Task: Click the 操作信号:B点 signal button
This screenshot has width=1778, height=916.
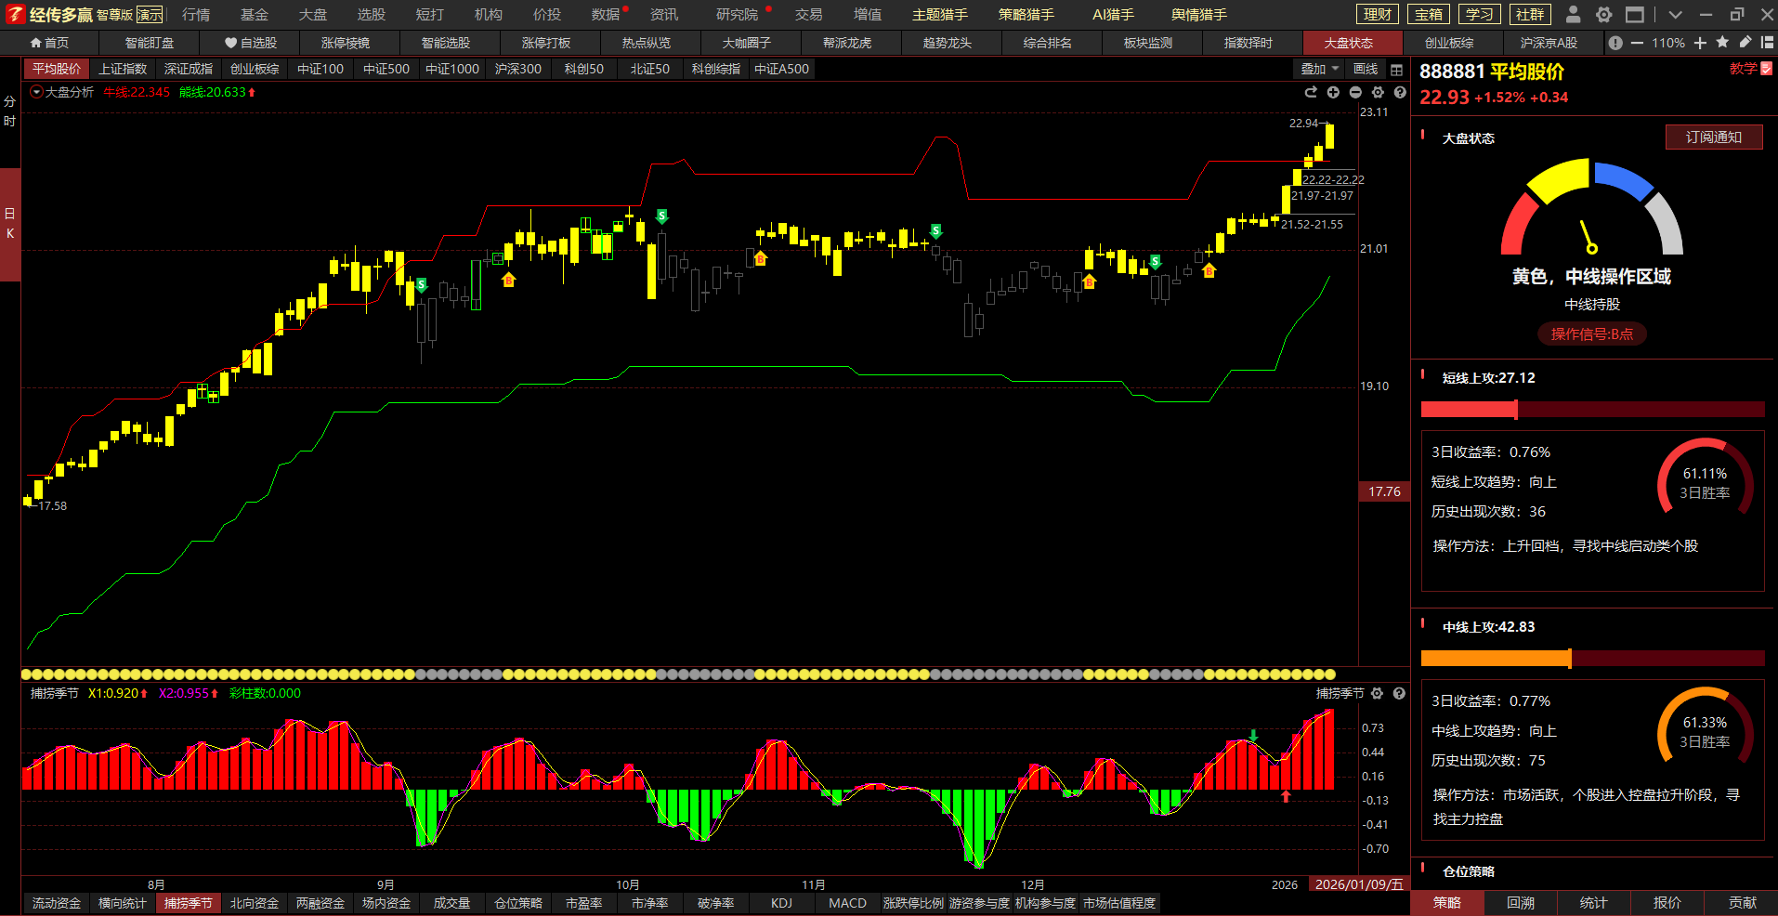Action: coord(1591,334)
